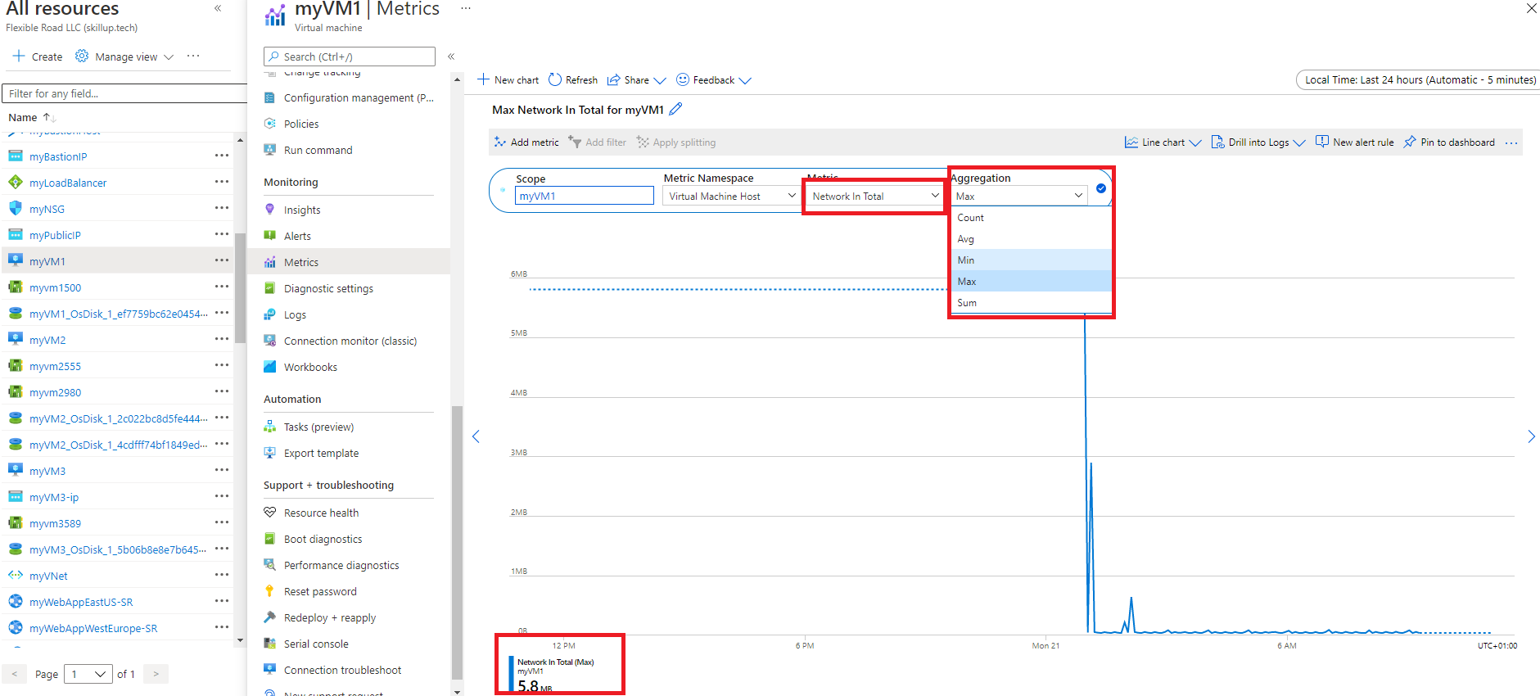
Task: Select Avg aggregation option
Action: pyautogui.click(x=1032, y=239)
